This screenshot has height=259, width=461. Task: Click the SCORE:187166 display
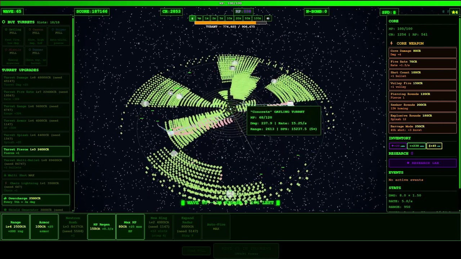[x=91, y=12]
